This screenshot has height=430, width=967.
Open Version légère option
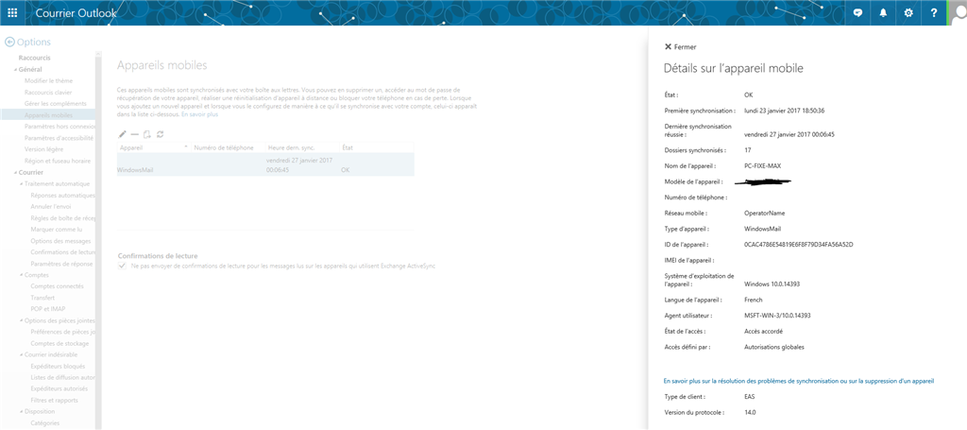pyautogui.click(x=43, y=149)
